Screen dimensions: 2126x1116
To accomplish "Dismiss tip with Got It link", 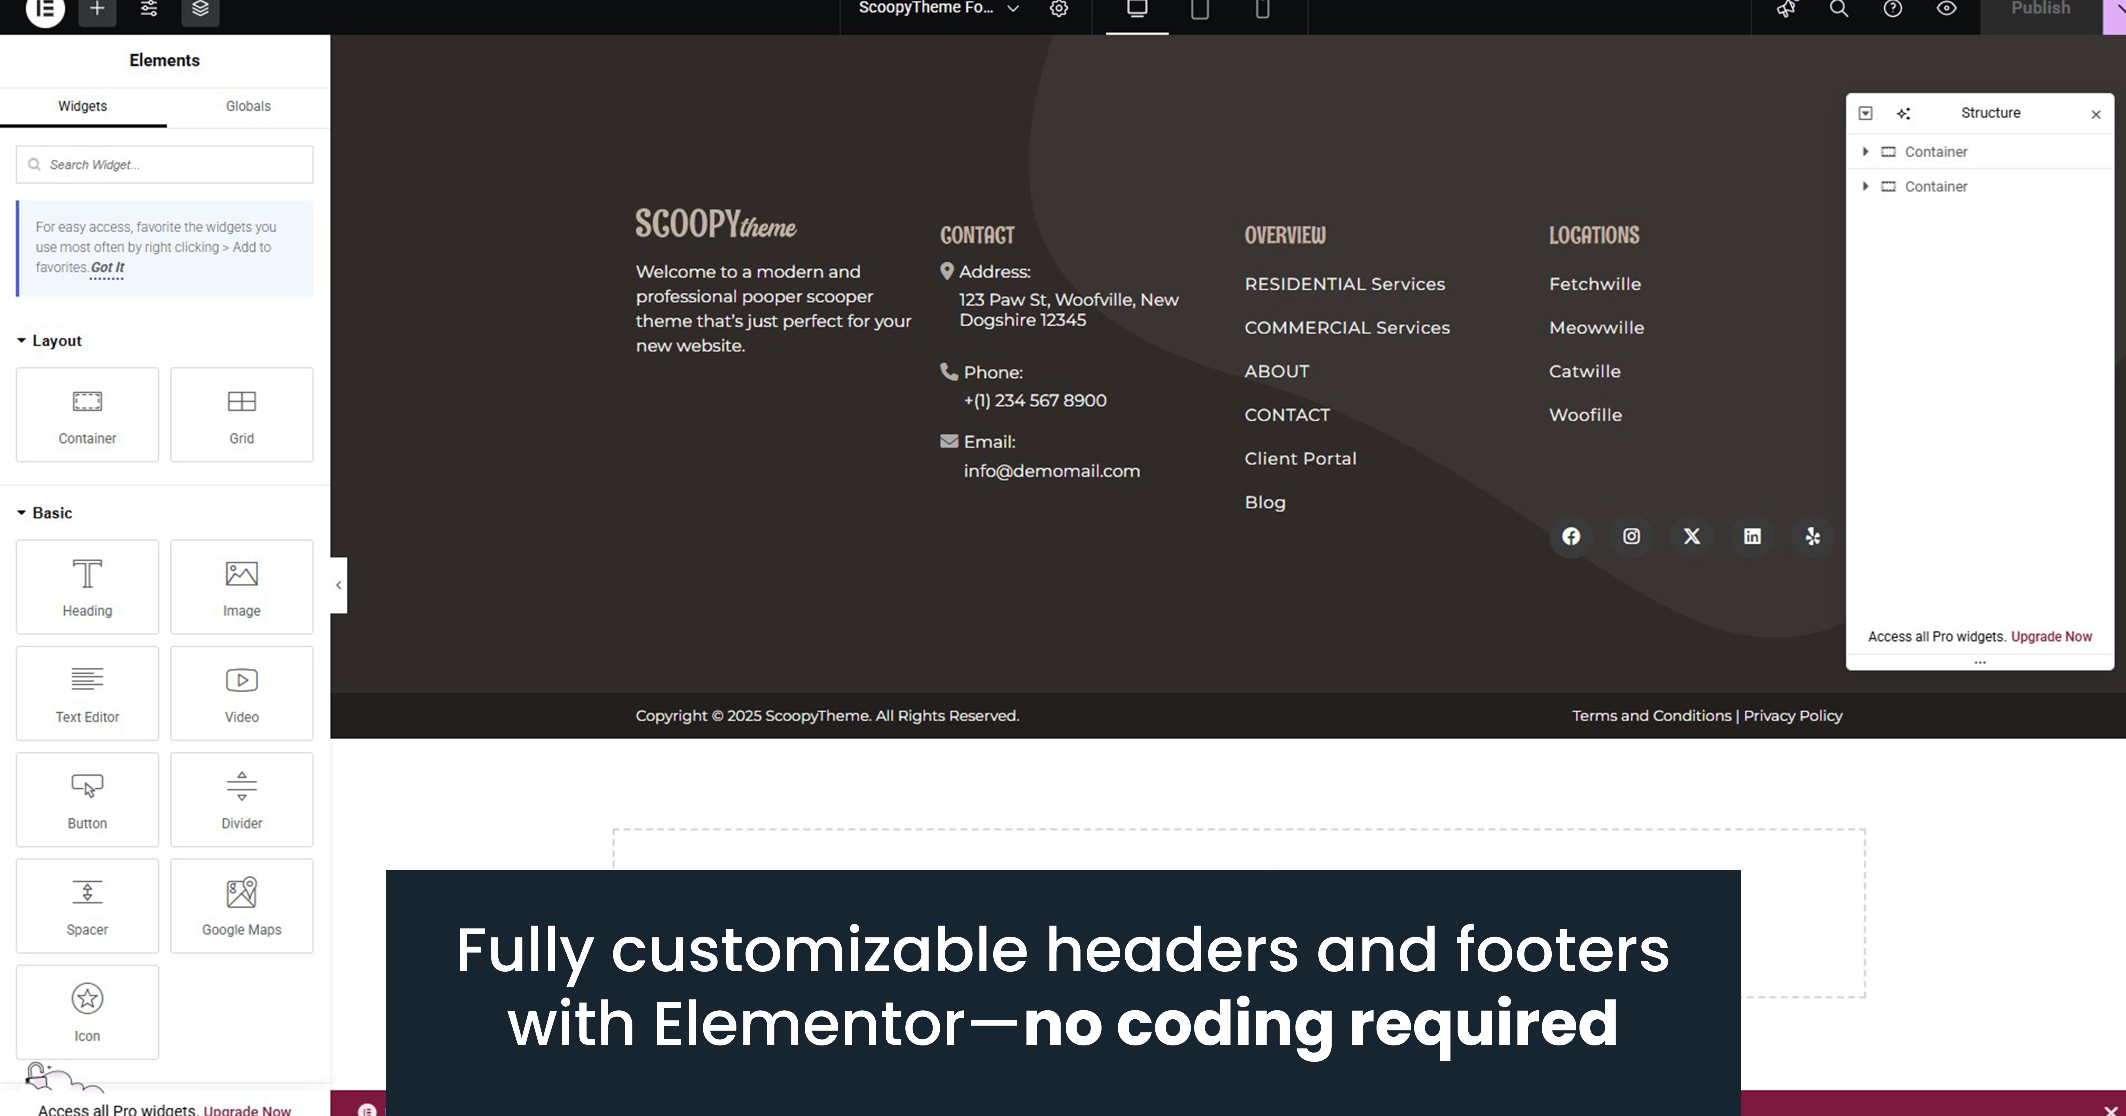I will pos(107,267).
